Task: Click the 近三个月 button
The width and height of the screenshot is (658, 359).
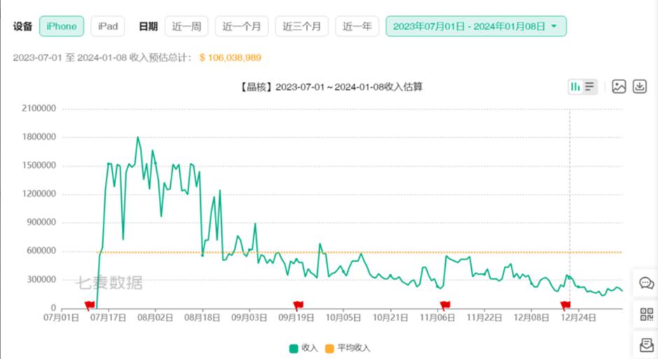Action: (302, 27)
